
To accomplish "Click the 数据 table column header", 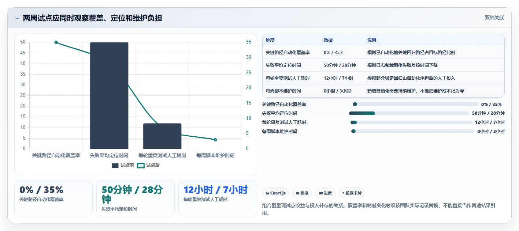I will tap(328, 40).
